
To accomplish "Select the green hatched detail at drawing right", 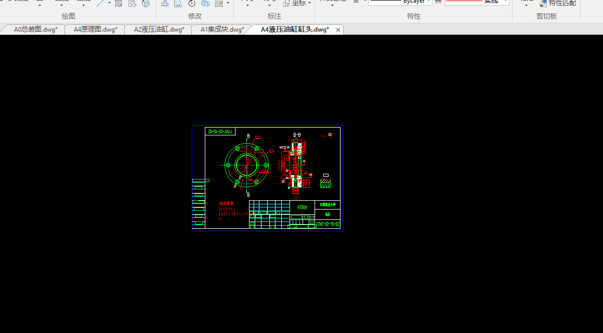I will tap(325, 184).
